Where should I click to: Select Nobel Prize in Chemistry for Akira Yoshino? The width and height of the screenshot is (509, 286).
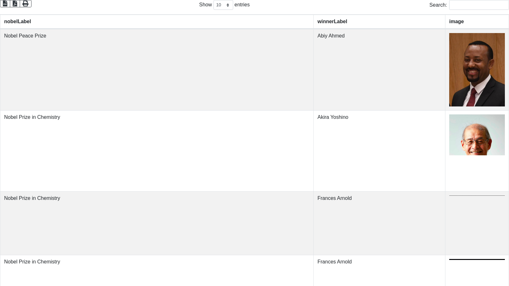(32, 117)
